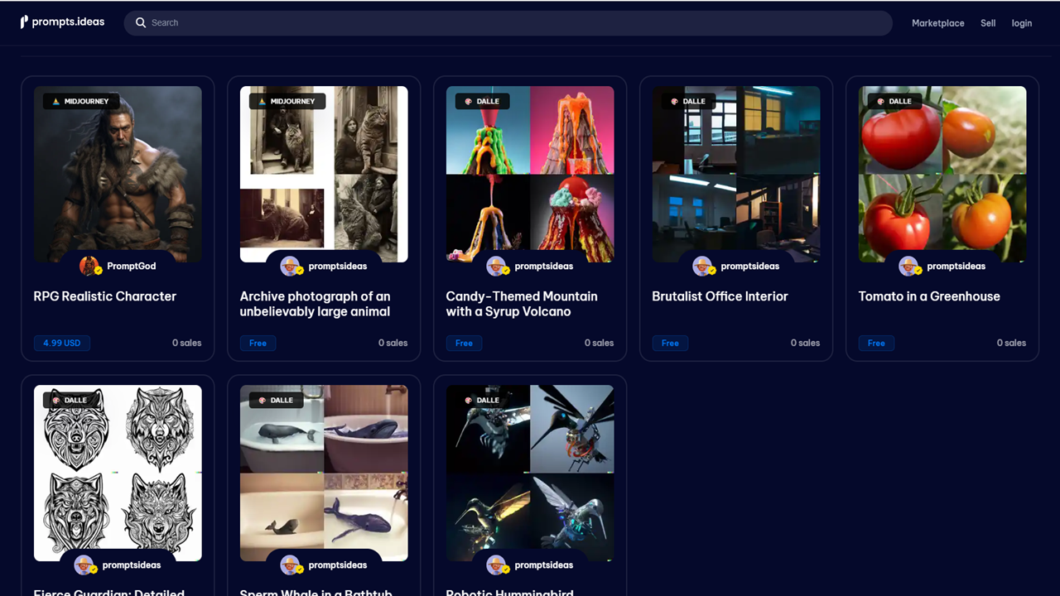
Task: Open the RPG Realistic Character title link
Action: click(x=105, y=296)
